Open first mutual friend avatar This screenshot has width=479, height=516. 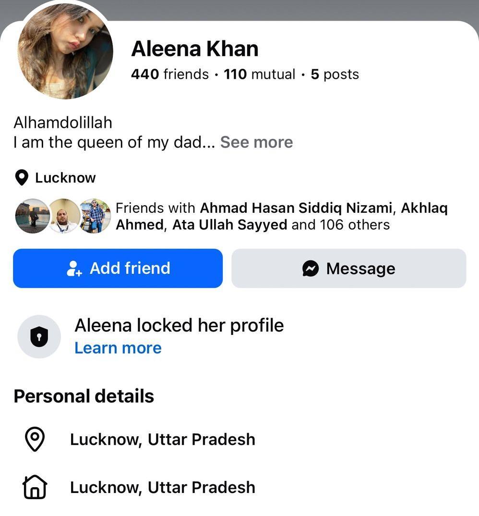(33, 216)
